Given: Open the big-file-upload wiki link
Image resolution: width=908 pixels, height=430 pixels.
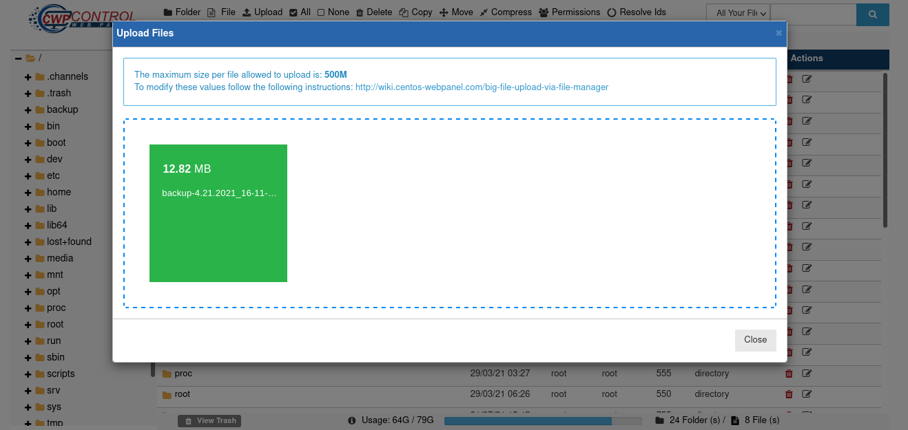Looking at the screenshot, I should (x=482, y=87).
